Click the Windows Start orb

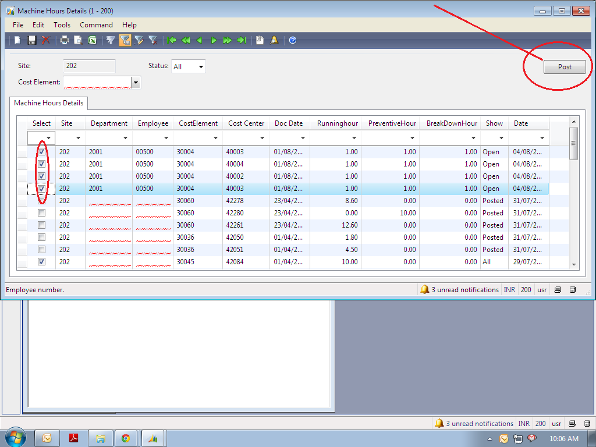coord(15,437)
